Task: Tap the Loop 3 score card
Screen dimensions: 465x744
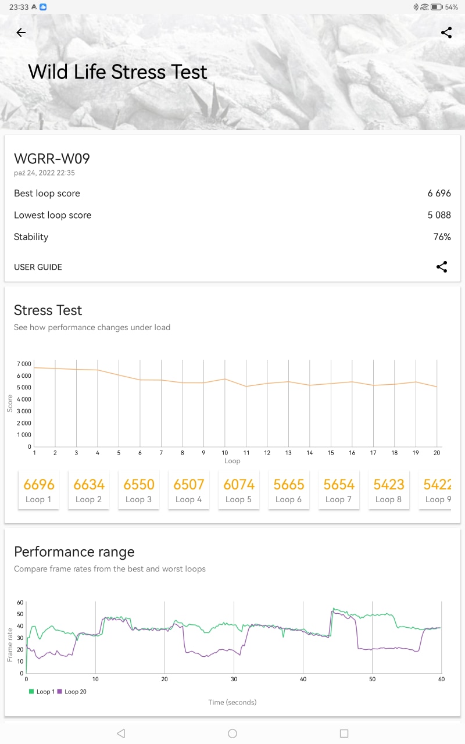Action: click(x=139, y=490)
